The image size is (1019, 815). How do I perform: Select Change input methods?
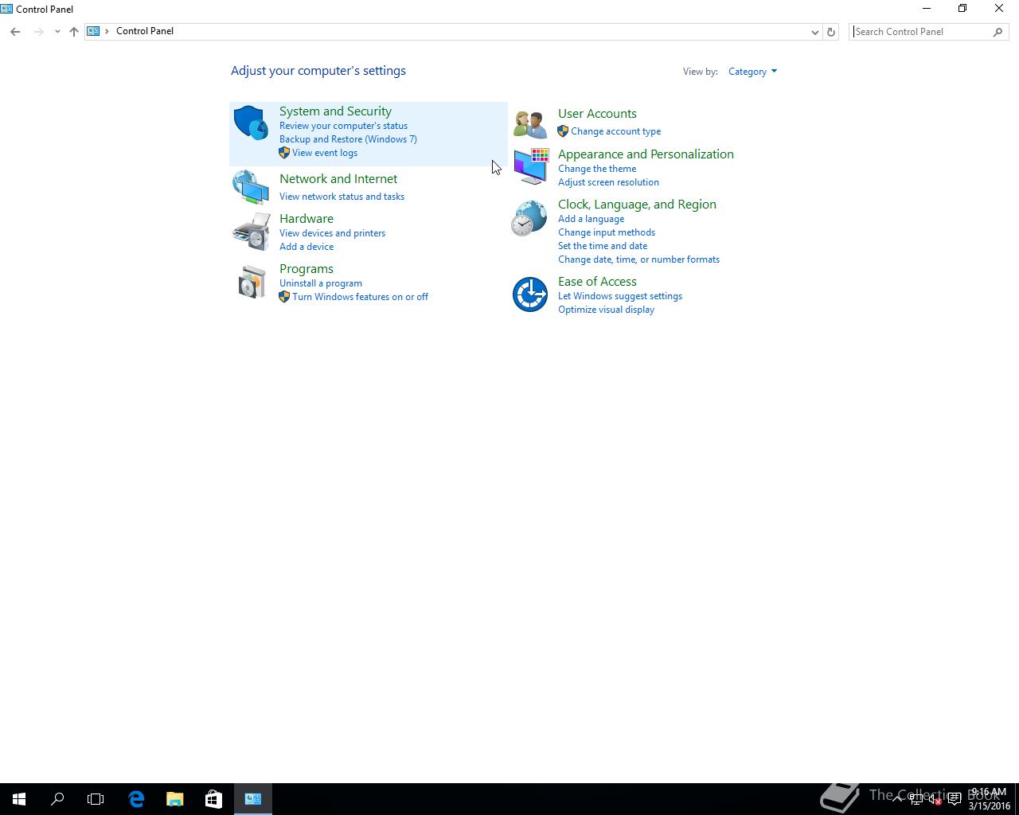(607, 232)
